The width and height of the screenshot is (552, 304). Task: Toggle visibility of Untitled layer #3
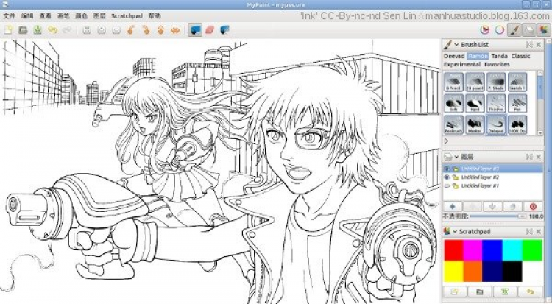tap(447, 169)
